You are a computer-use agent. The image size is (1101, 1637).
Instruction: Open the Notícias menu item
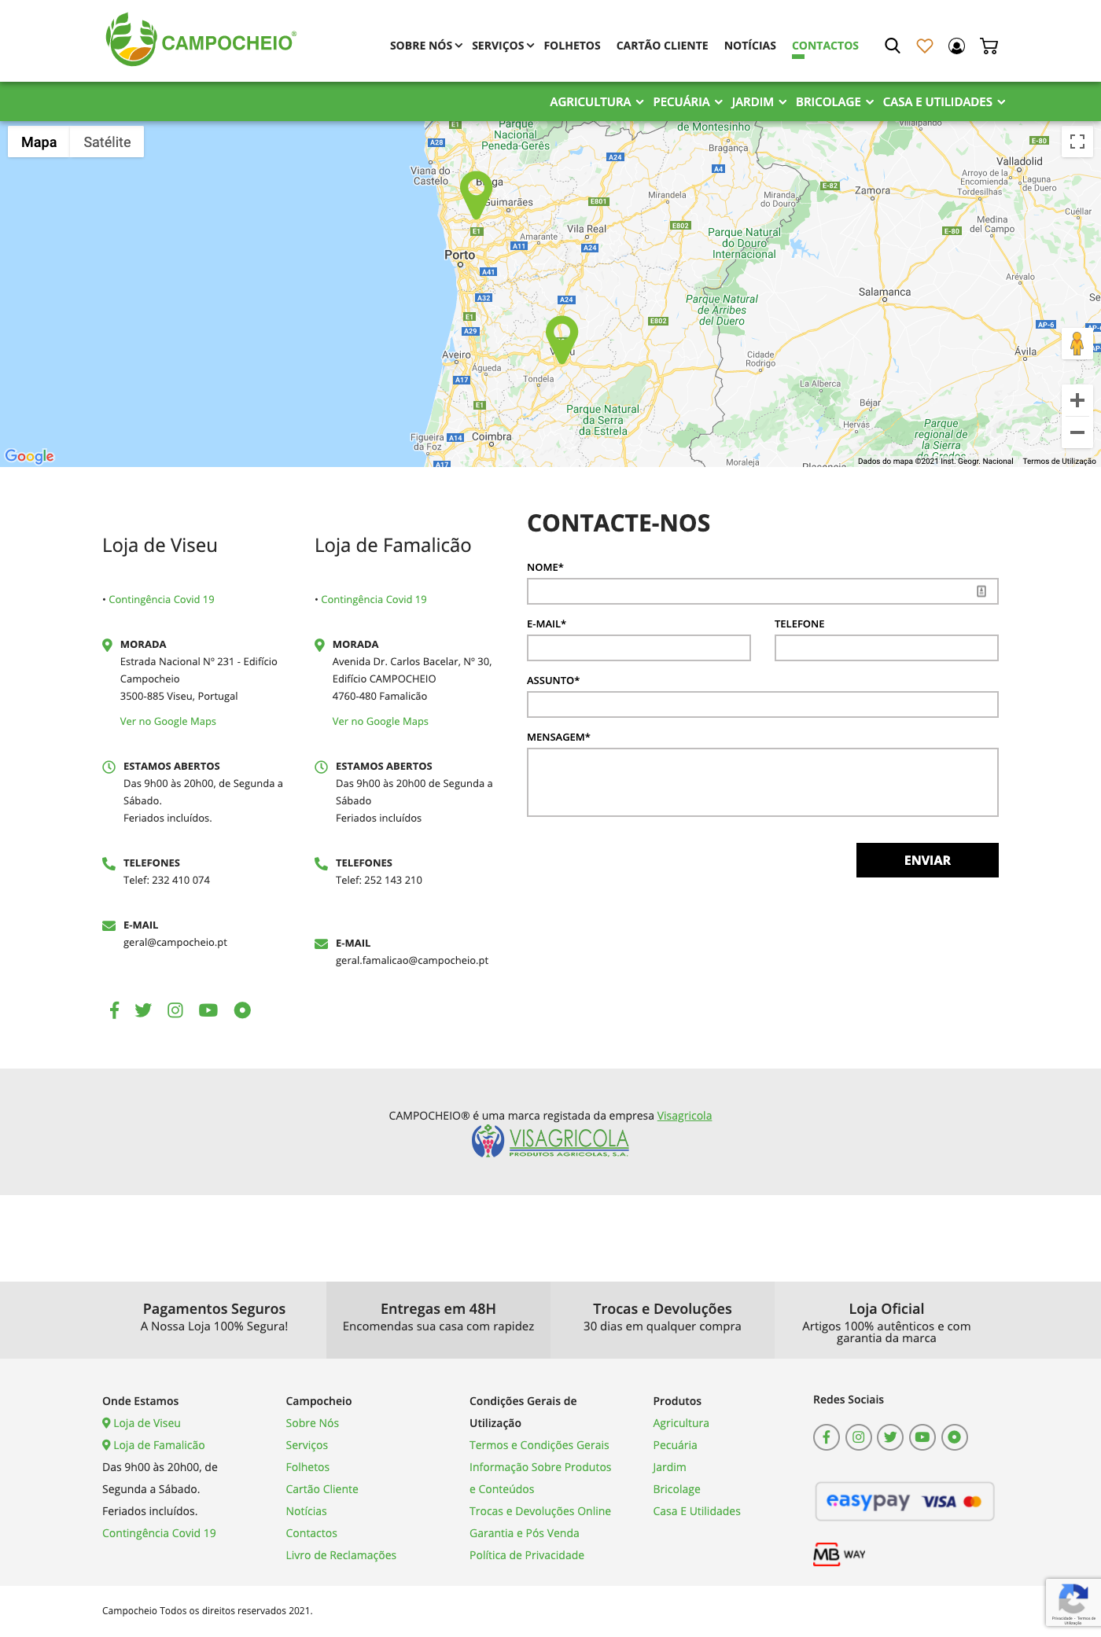[x=749, y=46]
